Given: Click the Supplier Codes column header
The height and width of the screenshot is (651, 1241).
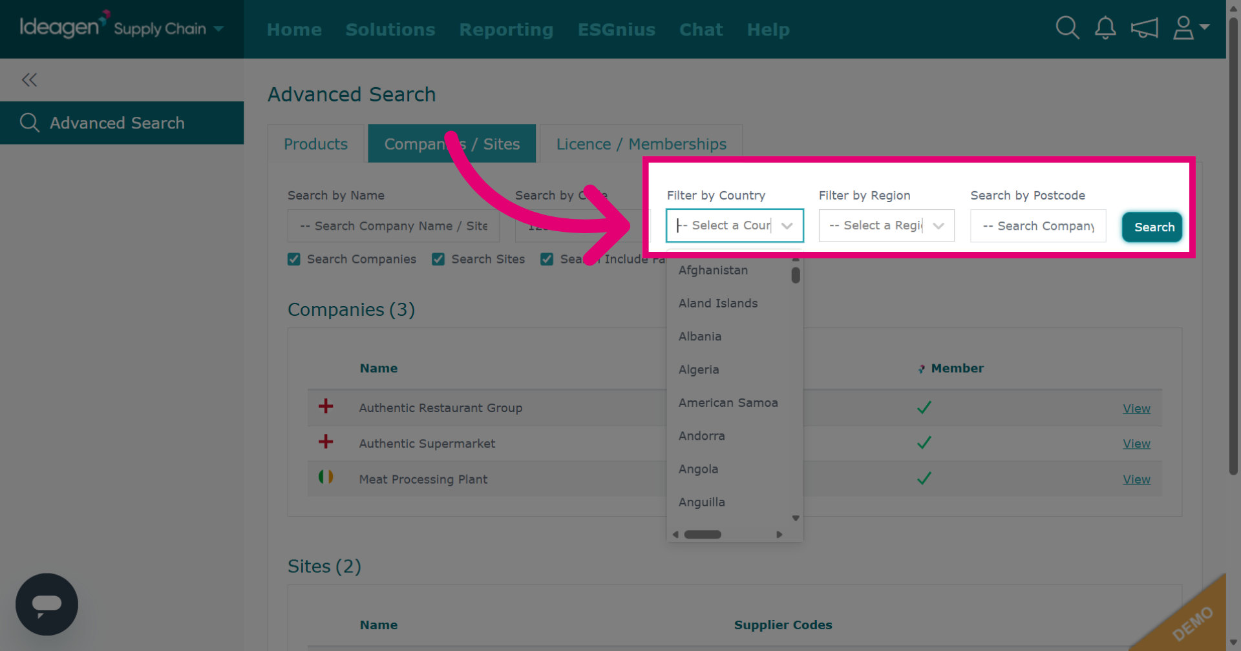Looking at the screenshot, I should click(783, 625).
